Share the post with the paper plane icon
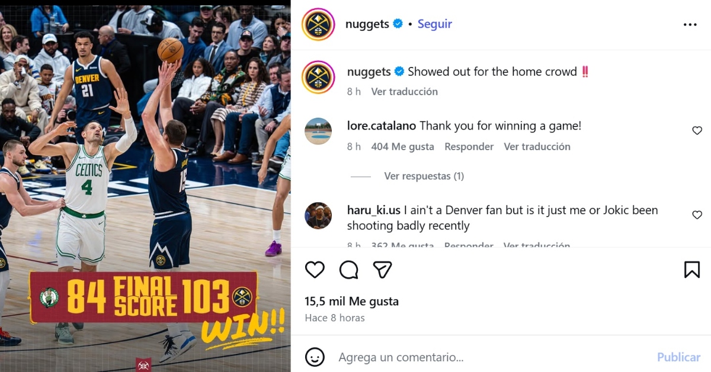The width and height of the screenshot is (711, 372). point(383,270)
